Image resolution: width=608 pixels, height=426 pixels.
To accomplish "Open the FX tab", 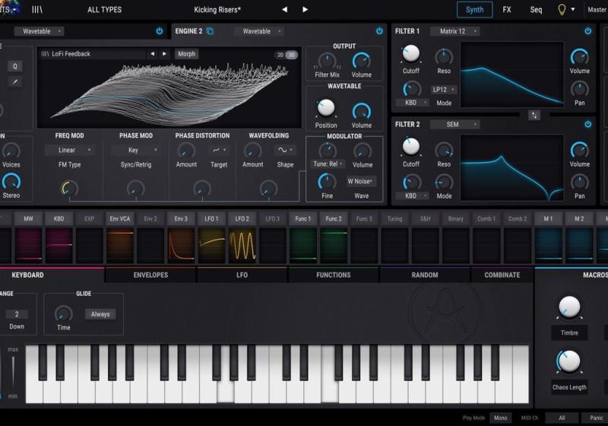I will (507, 10).
